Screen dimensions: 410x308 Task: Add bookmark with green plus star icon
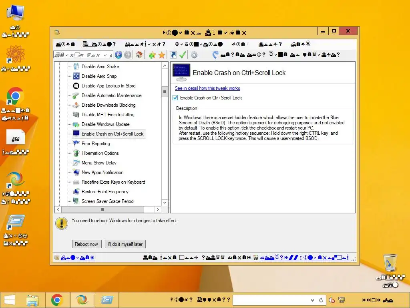coord(152,55)
